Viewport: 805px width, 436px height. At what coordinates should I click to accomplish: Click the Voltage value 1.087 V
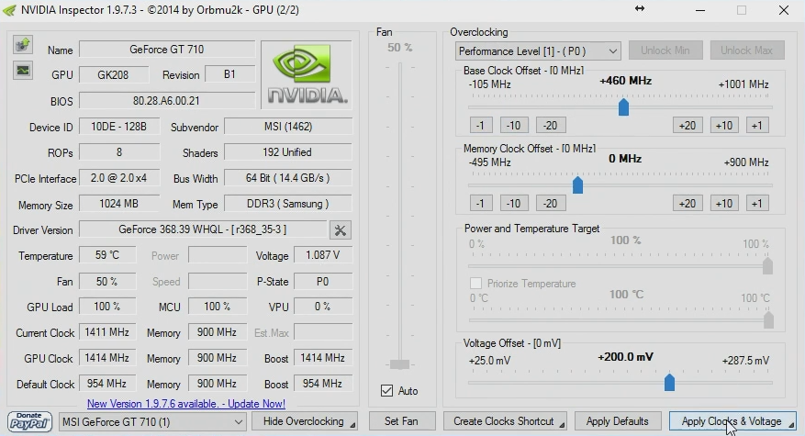tap(323, 255)
